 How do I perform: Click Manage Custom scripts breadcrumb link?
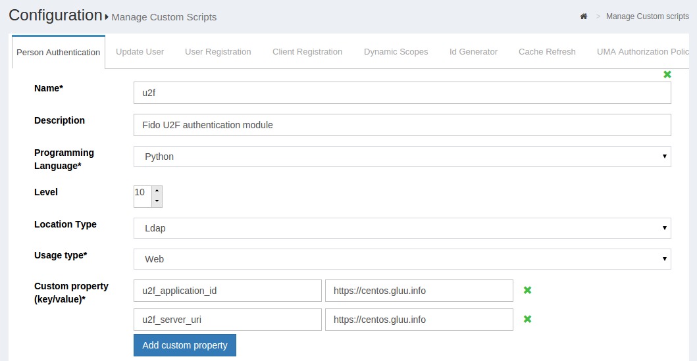click(x=647, y=16)
